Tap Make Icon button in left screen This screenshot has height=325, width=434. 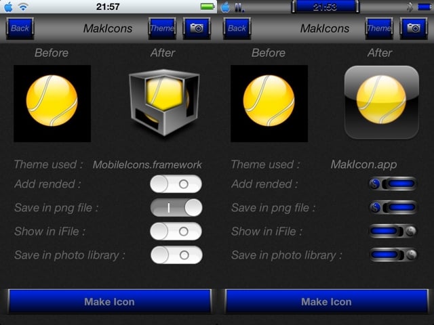click(x=110, y=301)
